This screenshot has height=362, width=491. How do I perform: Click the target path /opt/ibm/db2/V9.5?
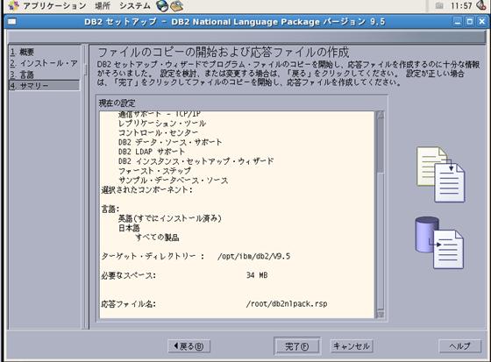click(254, 257)
